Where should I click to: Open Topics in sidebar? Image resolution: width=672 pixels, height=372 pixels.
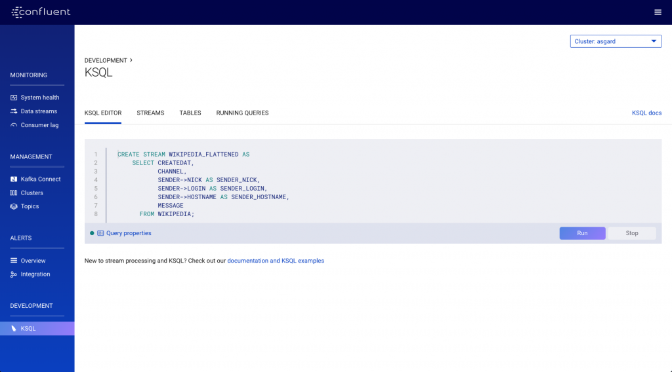tap(30, 206)
